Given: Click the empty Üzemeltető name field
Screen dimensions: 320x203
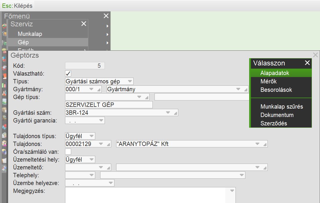Looking at the screenshot, I should pyautogui.click(x=192, y=167).
